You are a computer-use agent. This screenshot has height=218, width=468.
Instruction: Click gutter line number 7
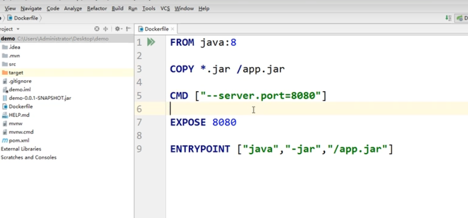coord(139,122)
